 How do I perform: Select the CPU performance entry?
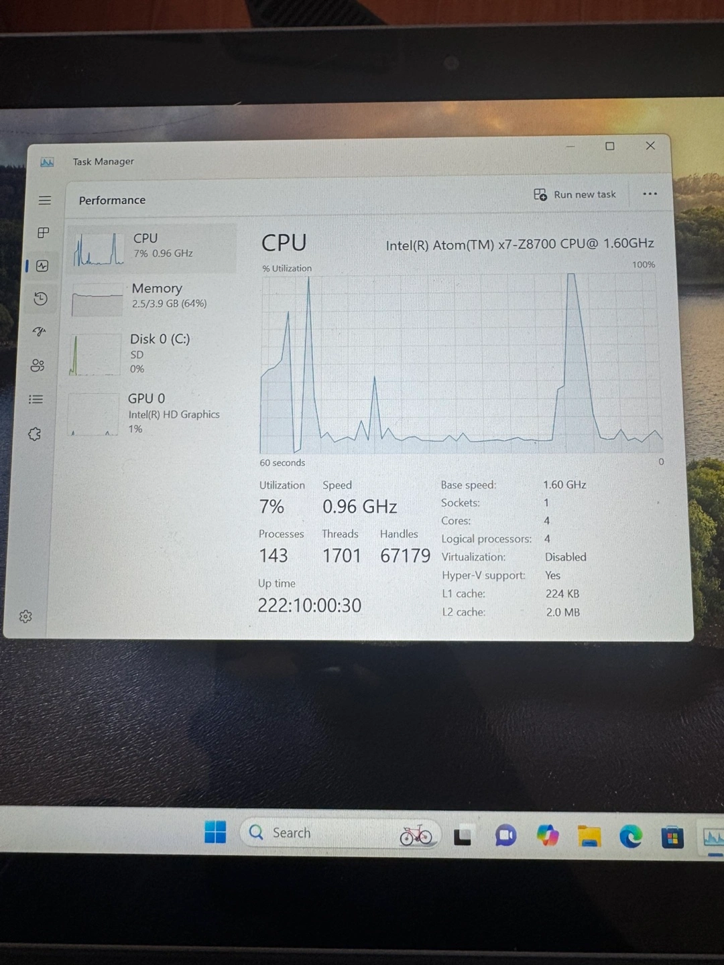tap(152, 248)
